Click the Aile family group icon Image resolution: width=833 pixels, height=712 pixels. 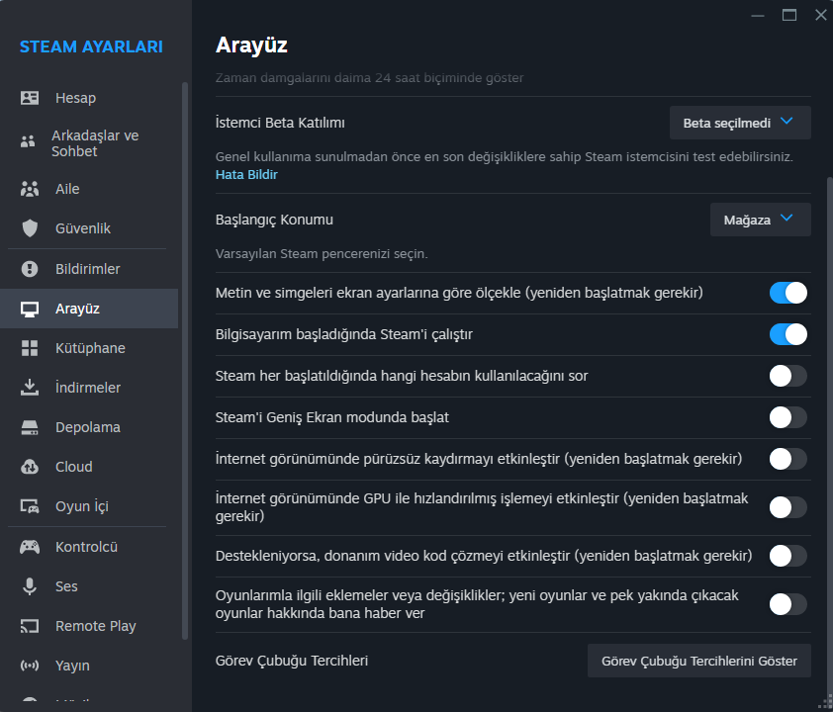30,189
